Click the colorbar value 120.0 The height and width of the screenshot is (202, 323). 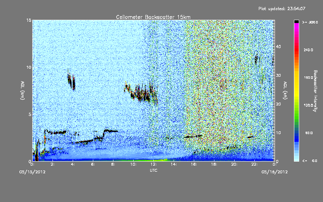(x=308, y=105)
